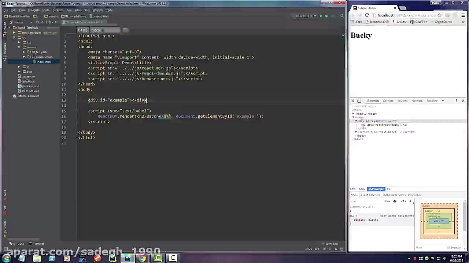Screen dimensions: 469x263
Task: Select div#example in the DOM breadcrumb bar
Action: point(376,189)
